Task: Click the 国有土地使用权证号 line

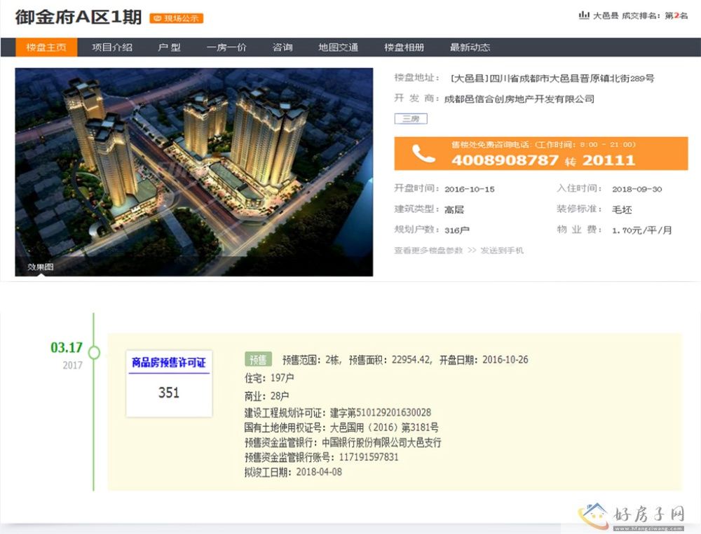Action: tap(341, 428)
